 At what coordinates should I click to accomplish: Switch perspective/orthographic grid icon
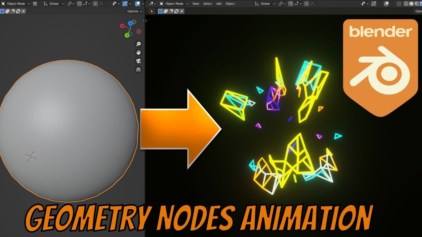pos(138,69)
